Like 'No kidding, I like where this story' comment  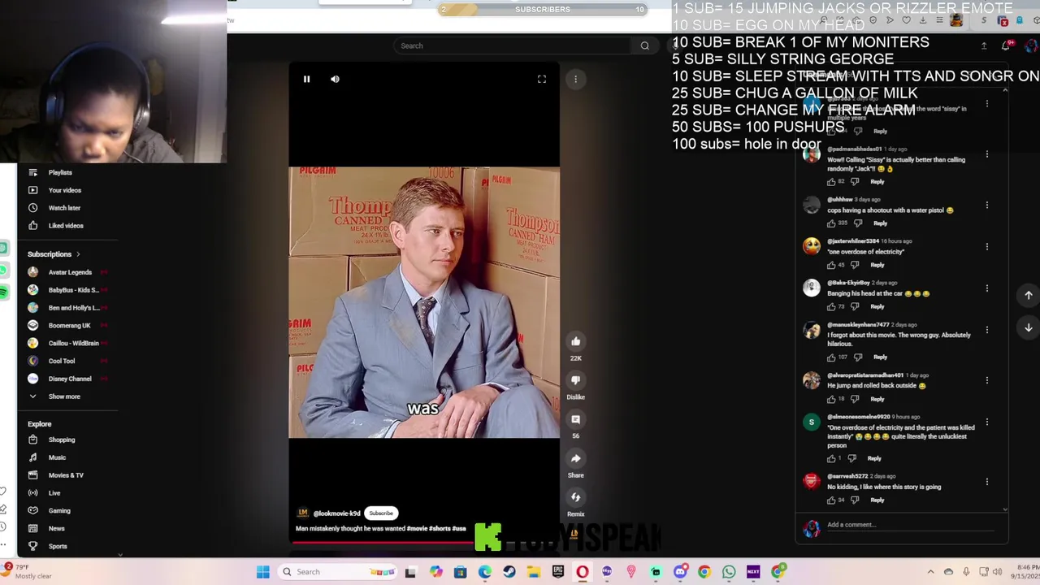pos(831,500)
